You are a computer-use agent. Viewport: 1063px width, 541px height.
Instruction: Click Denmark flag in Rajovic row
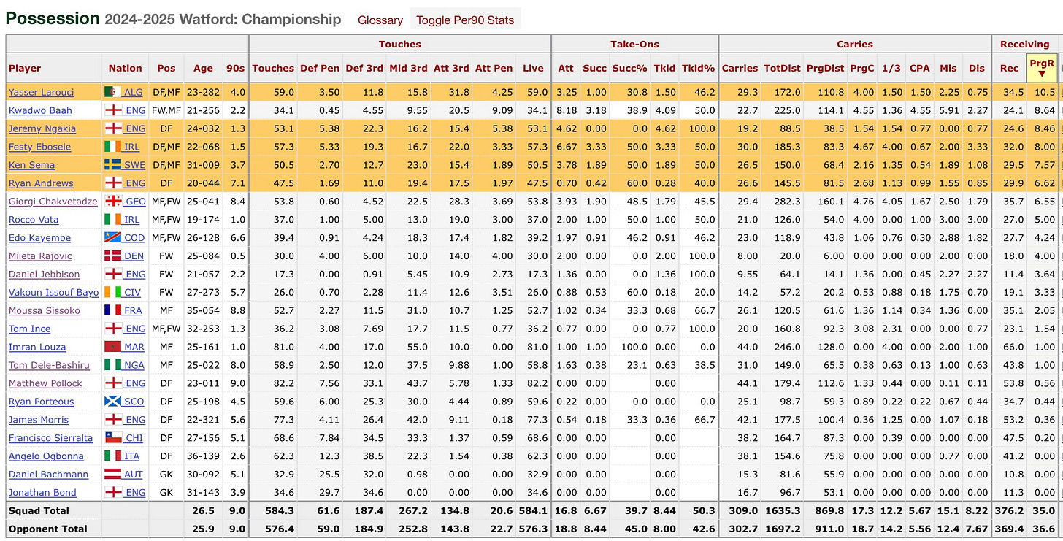[114, 256]
